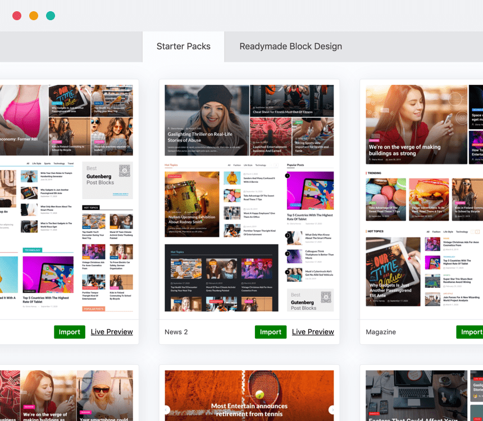Click the tennis retirement pack thumbnail
Screen dimensions: 483x421
pos(249,395)
